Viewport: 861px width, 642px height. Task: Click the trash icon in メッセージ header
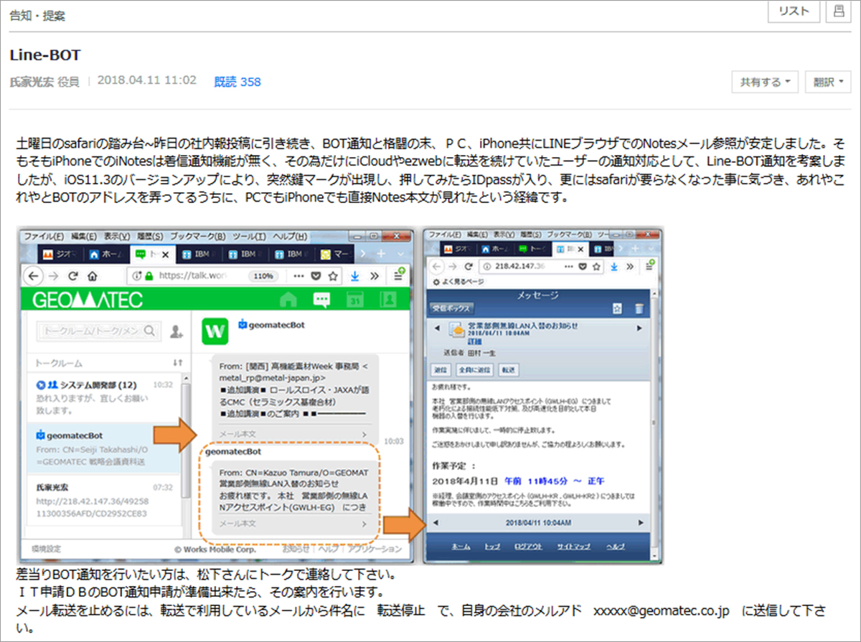click(639, 308)
